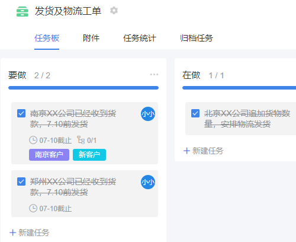Image resolution: width=296 pixels, height=242 pixels.
Task: Click plus icon in 要做 column
Action: pyautogui.click(x=13, y=233)
